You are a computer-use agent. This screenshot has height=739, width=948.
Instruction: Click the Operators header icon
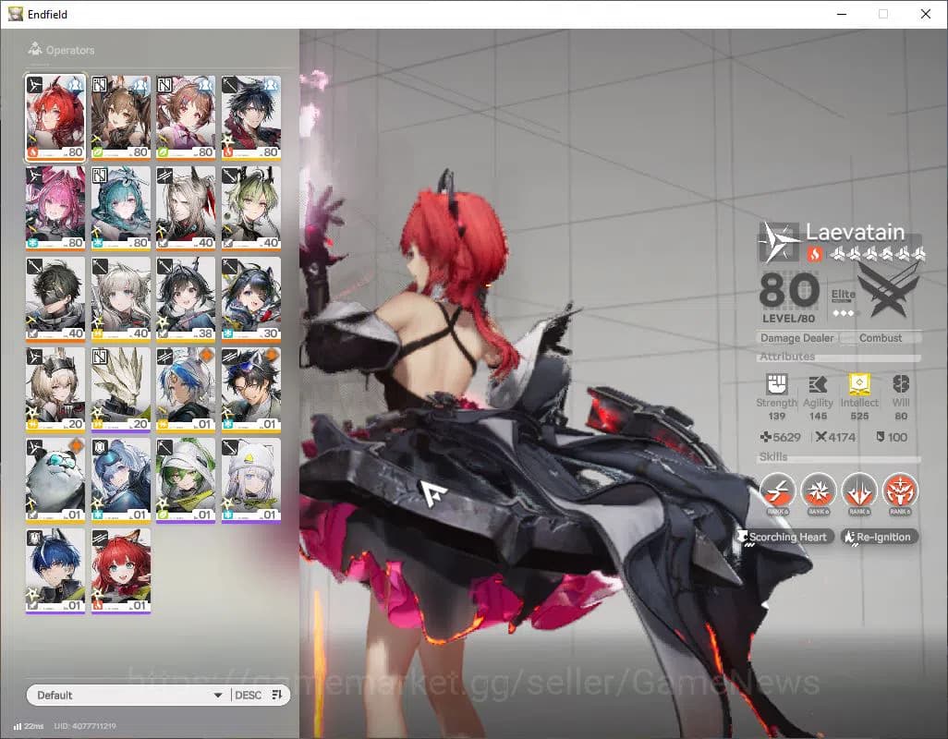[x=35, y=49]
